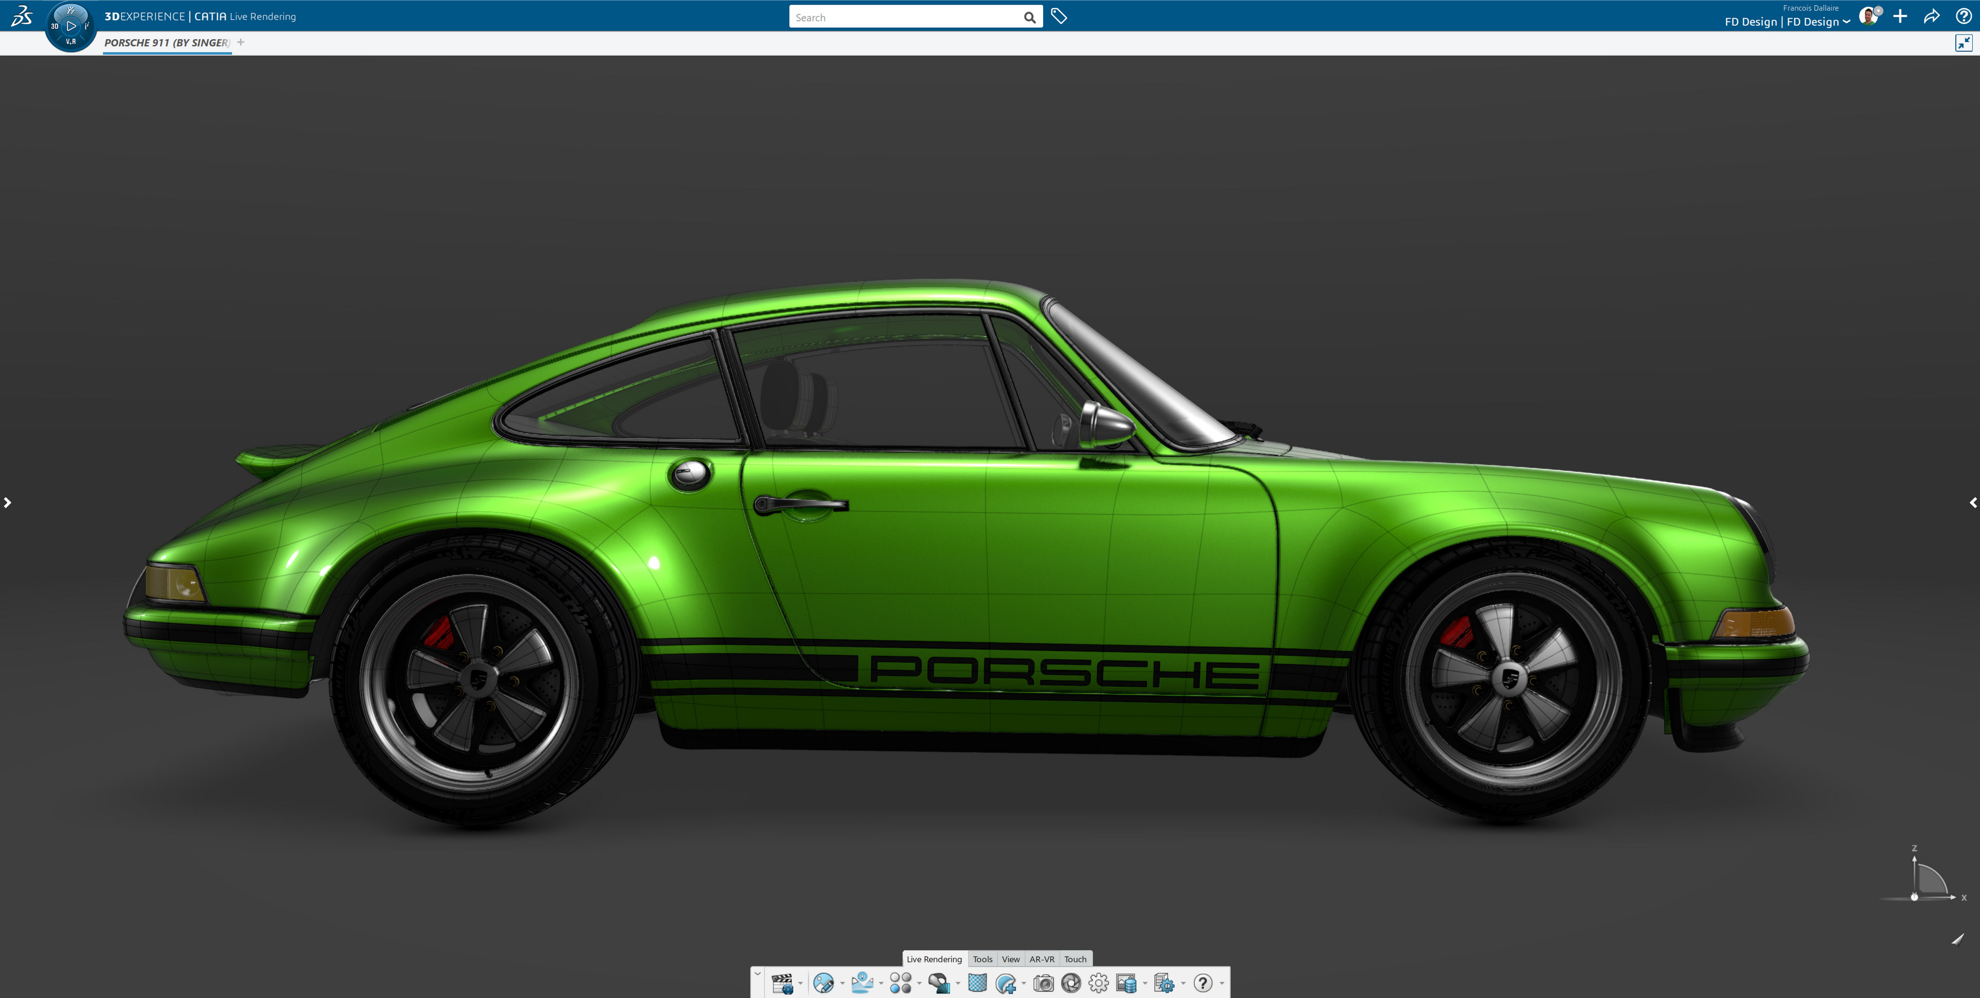Open the clapperboard tool dropdown arrow

pyautogui.click(x=801, y=984)
